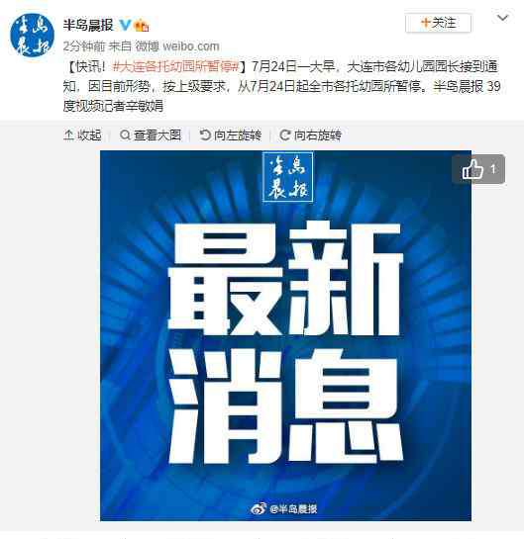Expand the post options chevron menu
The height and width of the screenshot is (539, 524).
[x=503, y=17]
